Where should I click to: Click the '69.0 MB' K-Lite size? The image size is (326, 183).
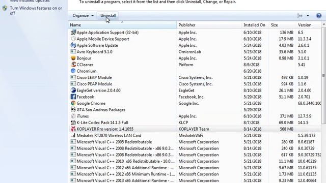(286, 123)
